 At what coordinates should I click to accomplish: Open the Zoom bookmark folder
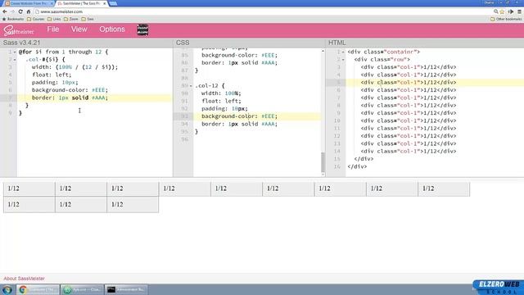[x=71, y=19]
